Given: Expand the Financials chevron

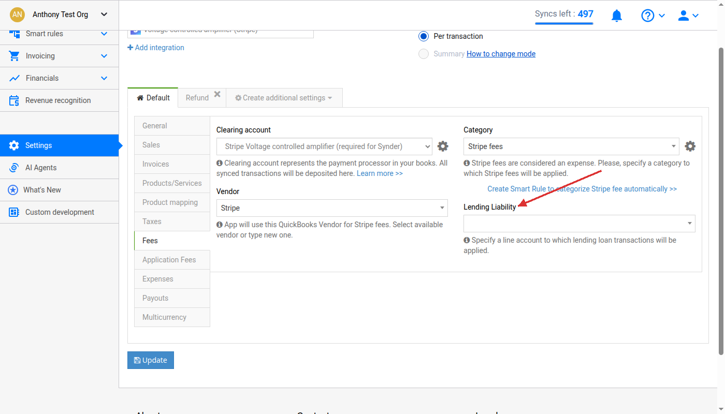Looking at the screenshot, I should pos(104,78).
